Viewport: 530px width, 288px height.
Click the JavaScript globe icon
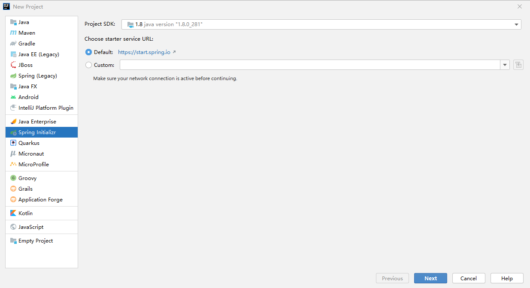tap(13, 227)
